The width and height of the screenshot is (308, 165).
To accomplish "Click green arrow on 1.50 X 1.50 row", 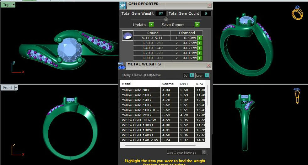I will click(x=200, y=43).
